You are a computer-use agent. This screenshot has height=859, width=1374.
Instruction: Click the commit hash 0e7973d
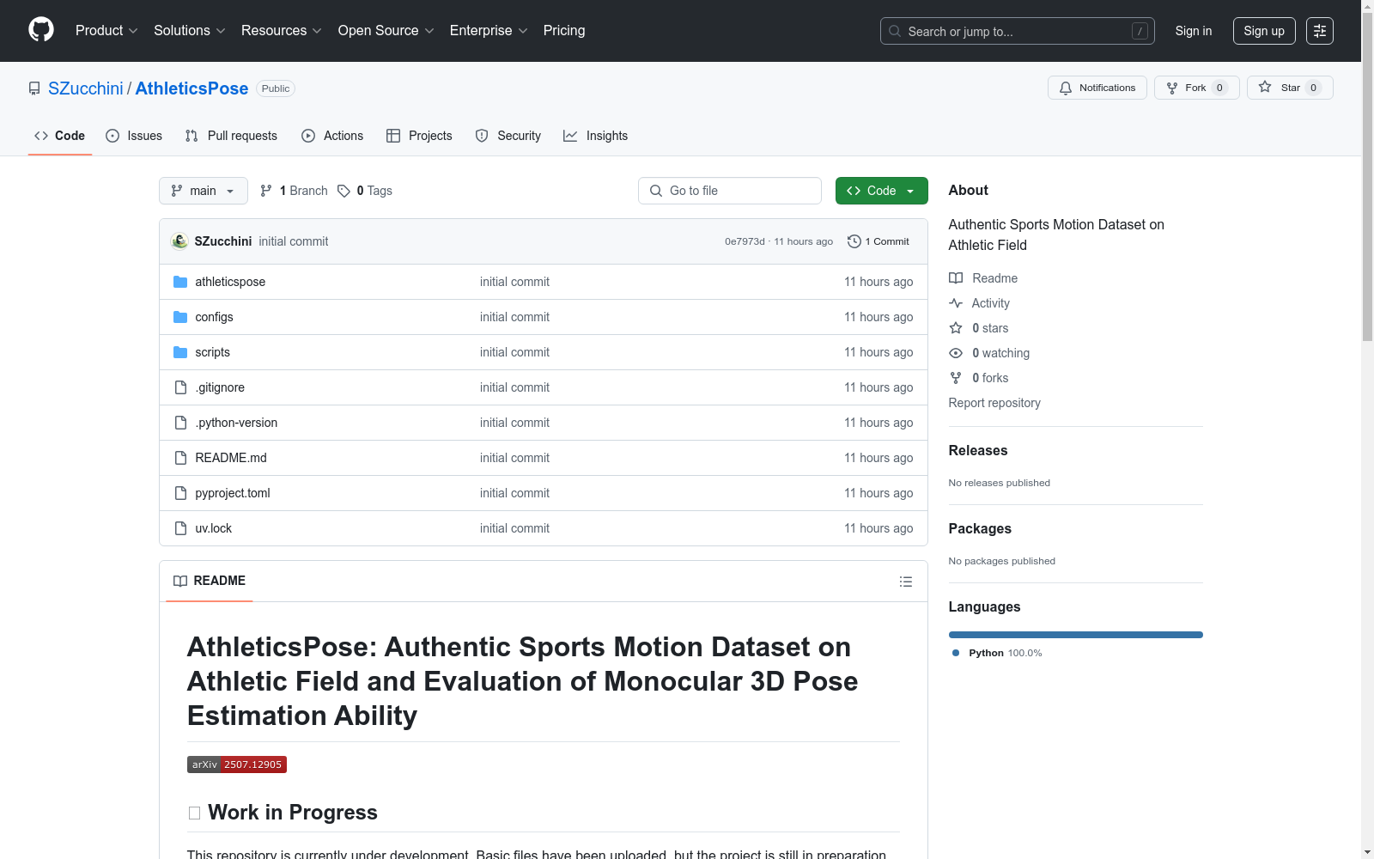point(745,241)
